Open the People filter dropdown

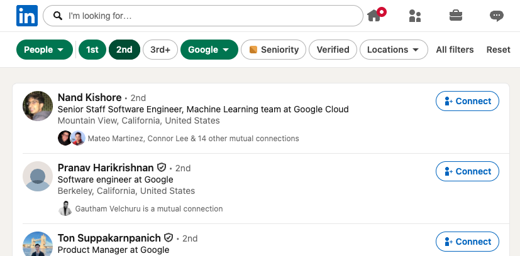click(x=45, y=50)
